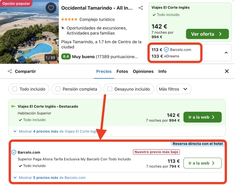
Task: Click Ir a la web for Barcelo.com
Action: pyautogui.click(x=202, y=163)
